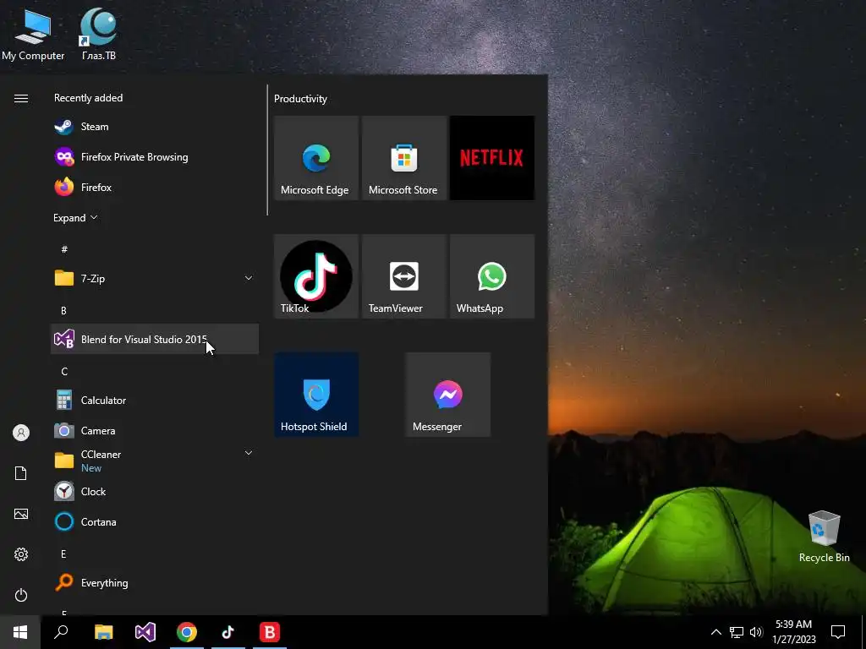The height and width of the screenshot is (649, 866).
Task: Click the E letter header
Action: tap(63, 554)
